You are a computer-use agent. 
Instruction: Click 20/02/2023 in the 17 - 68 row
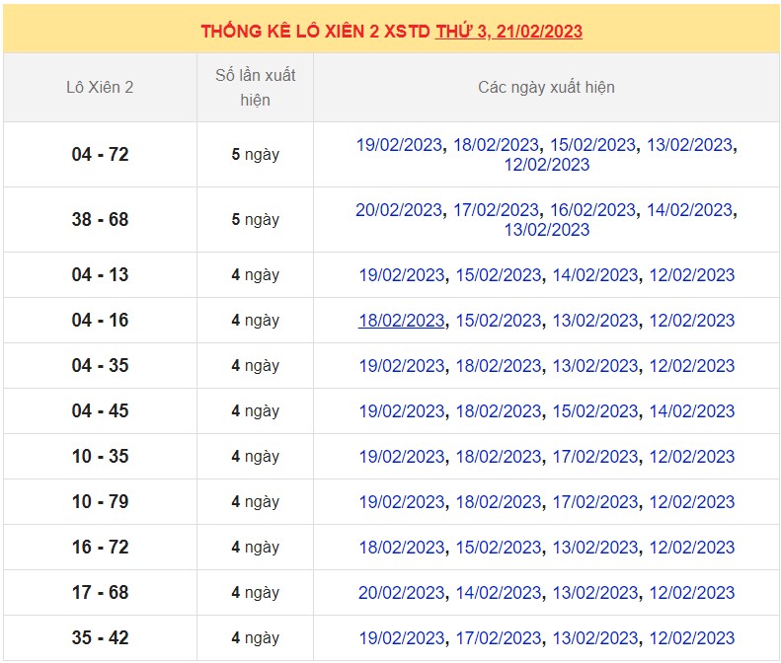tap(401, 593)
